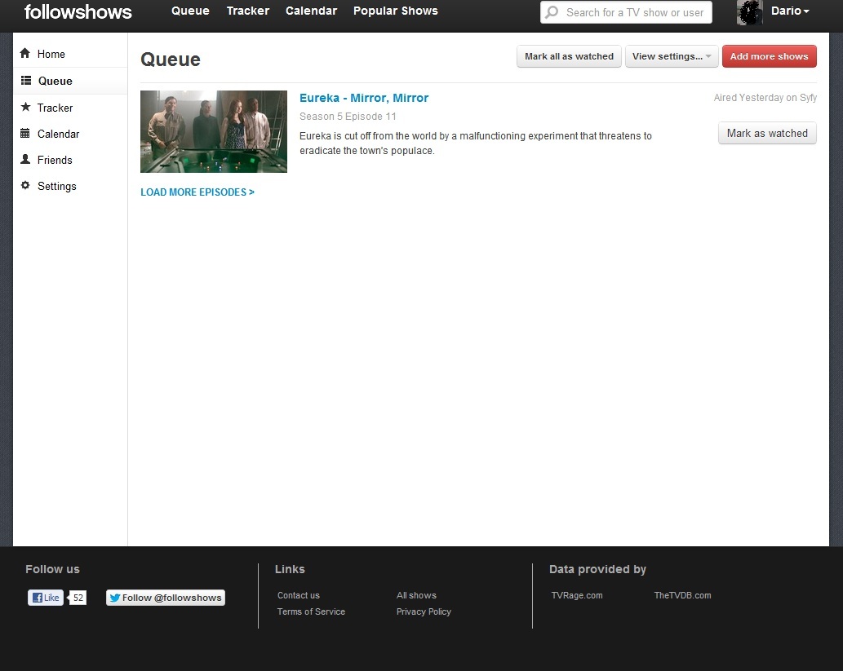
Task: Click the Facebook like count 52
Action: point(78,598)
